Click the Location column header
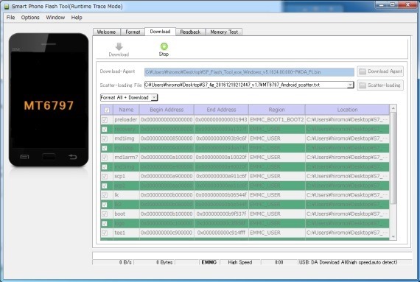 [x=347, y=110]
